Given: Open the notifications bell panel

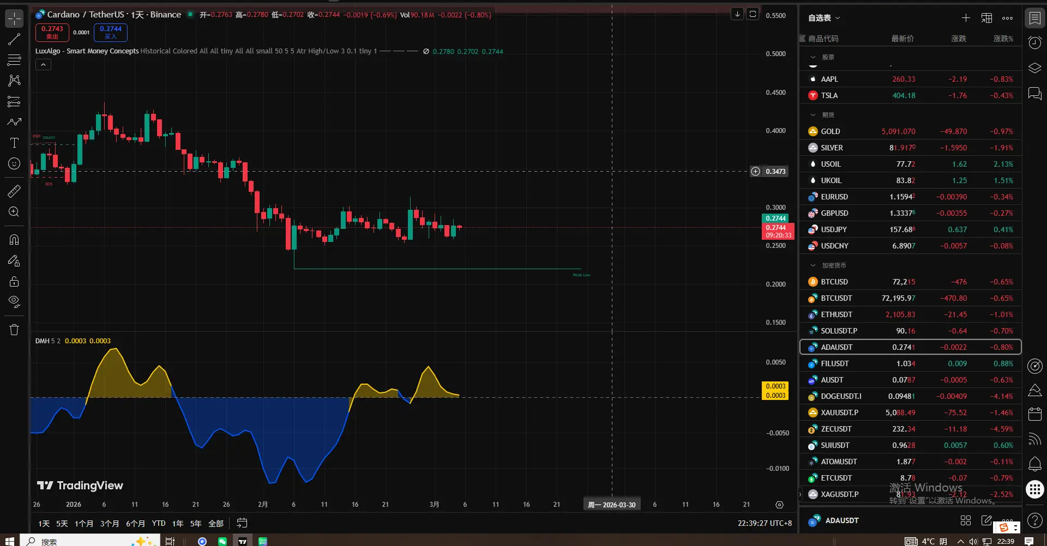Looking at the screenshot, I should pyautogui.click(x=1034, y=464).
